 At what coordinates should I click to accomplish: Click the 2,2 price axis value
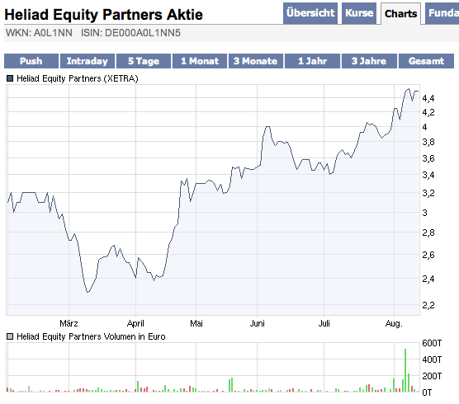428,306
